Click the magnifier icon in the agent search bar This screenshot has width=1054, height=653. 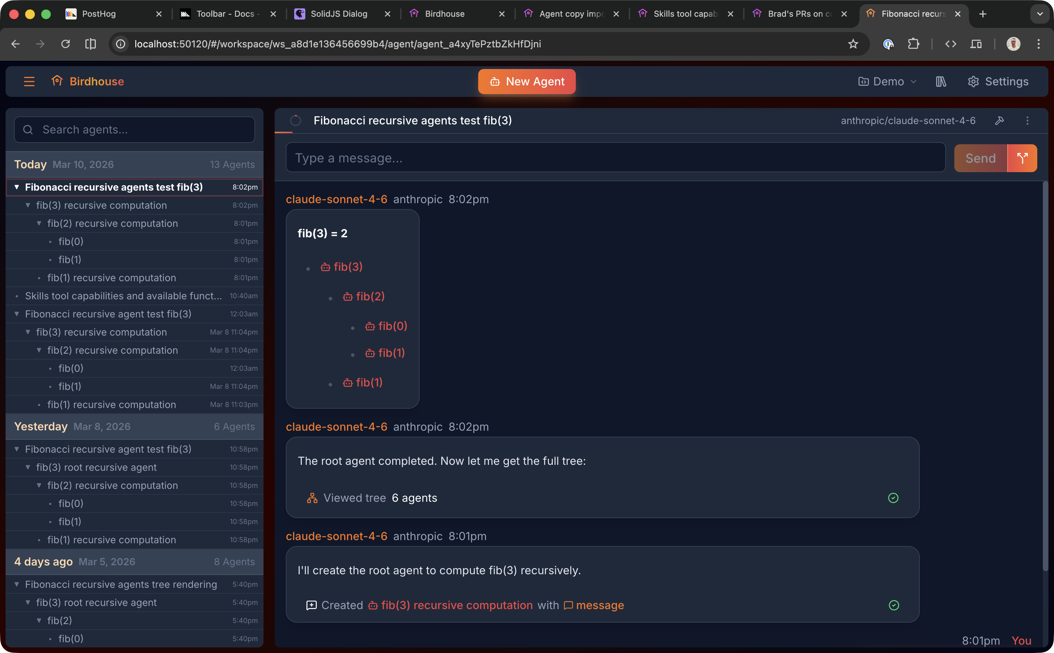[28, 129]
